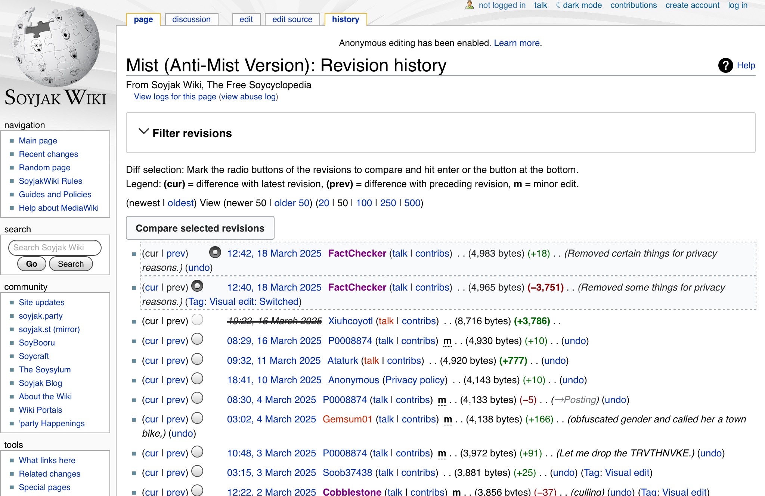
Task: Select radio for 12:42, 18 March 2025 revision
Action: coord(215,252)
